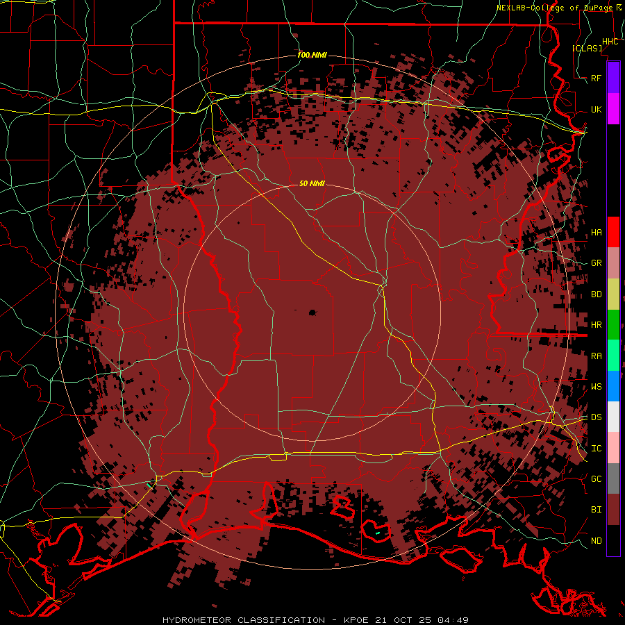Click the ND legend label
The width and height of the screenshot is (625, 625).
(x=597, y=541)
